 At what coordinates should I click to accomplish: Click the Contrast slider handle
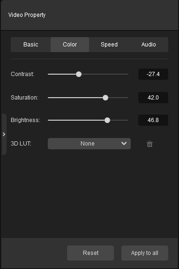(79, 74)
